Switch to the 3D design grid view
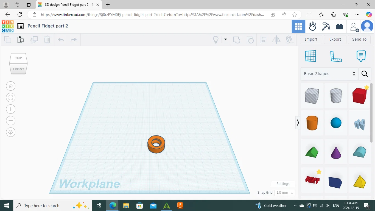This screenshot has height=211, width=375. pyautogui.click(x=298, y=26)
